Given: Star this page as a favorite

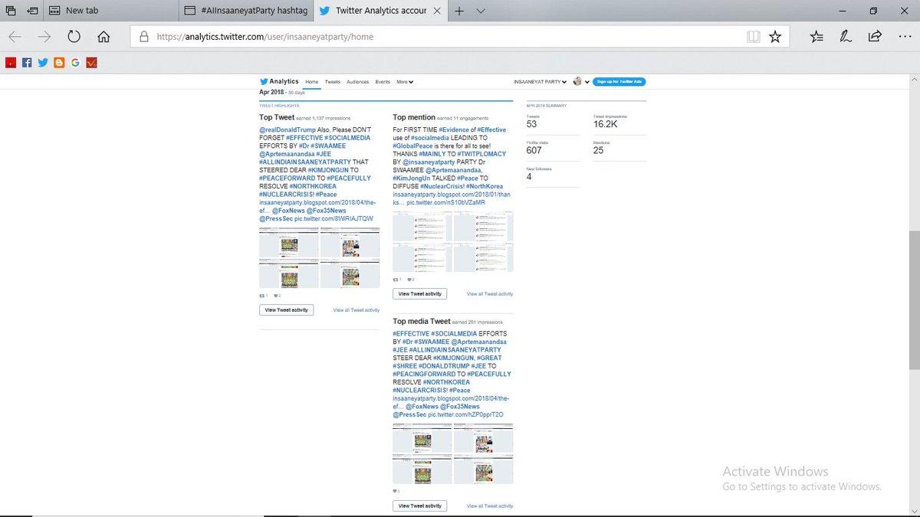Looking at the screenshot, I should [775, 36].
